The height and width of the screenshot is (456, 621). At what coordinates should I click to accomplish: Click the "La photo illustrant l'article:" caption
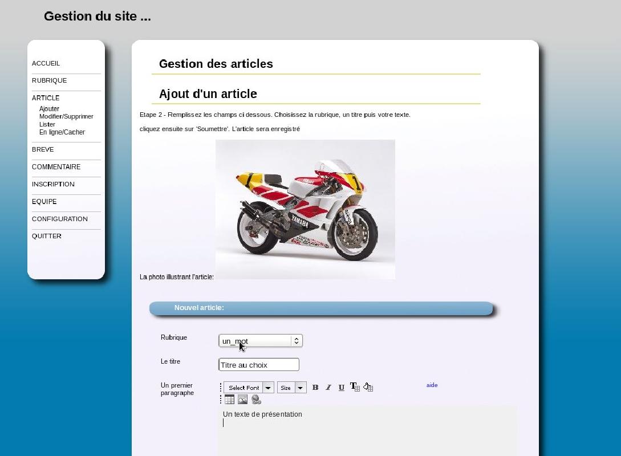coord(177,277)
